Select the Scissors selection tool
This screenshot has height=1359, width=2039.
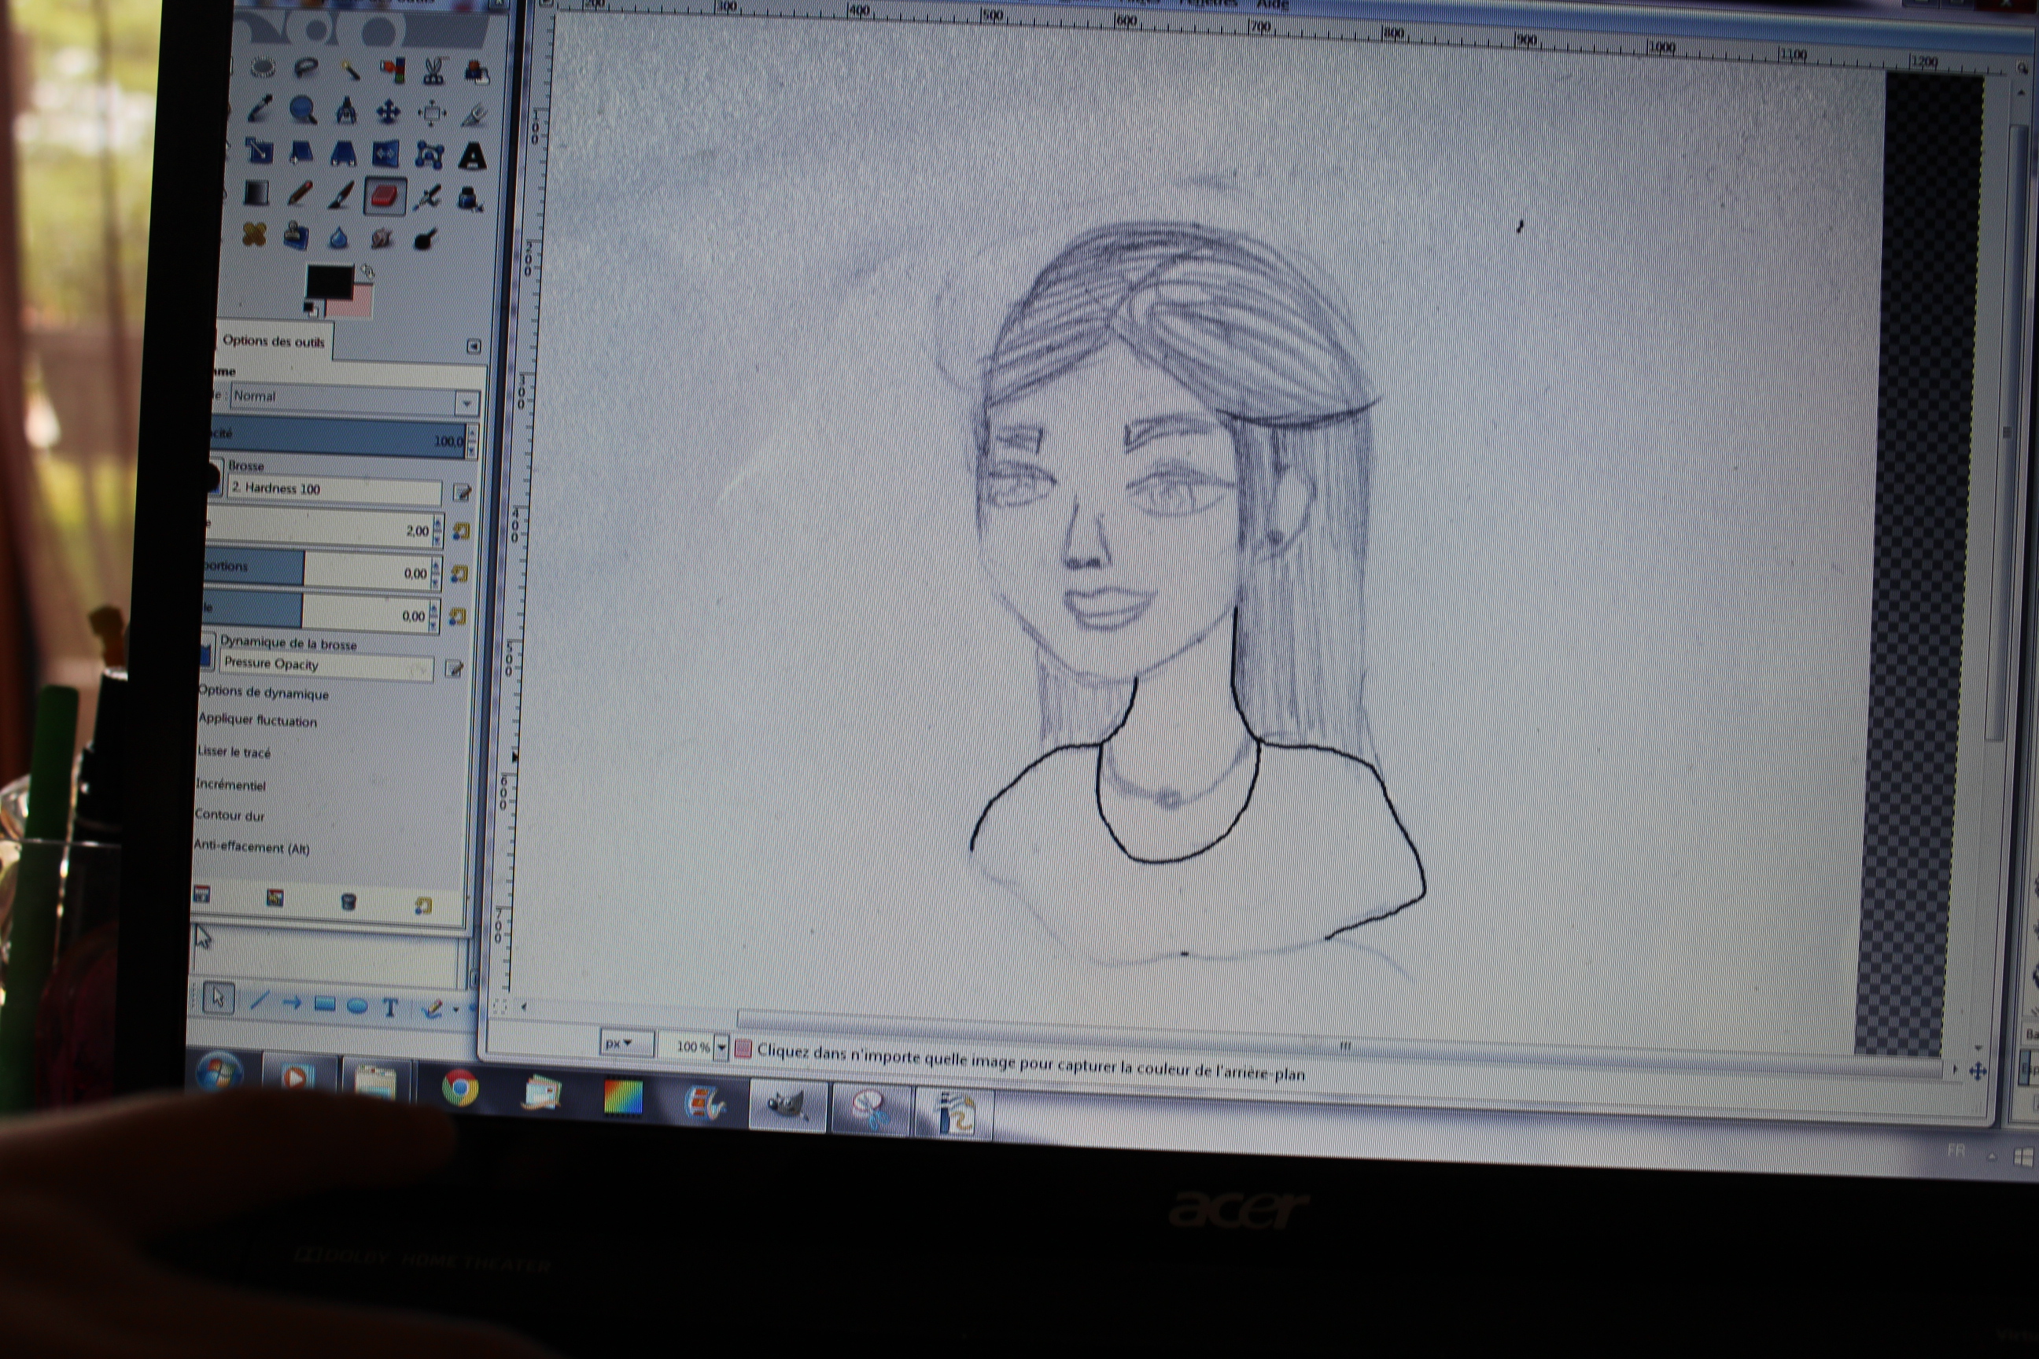point(433,71)
